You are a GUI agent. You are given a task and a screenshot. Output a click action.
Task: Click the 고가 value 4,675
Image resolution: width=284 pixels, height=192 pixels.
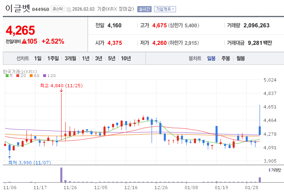[x=159, y=25]
